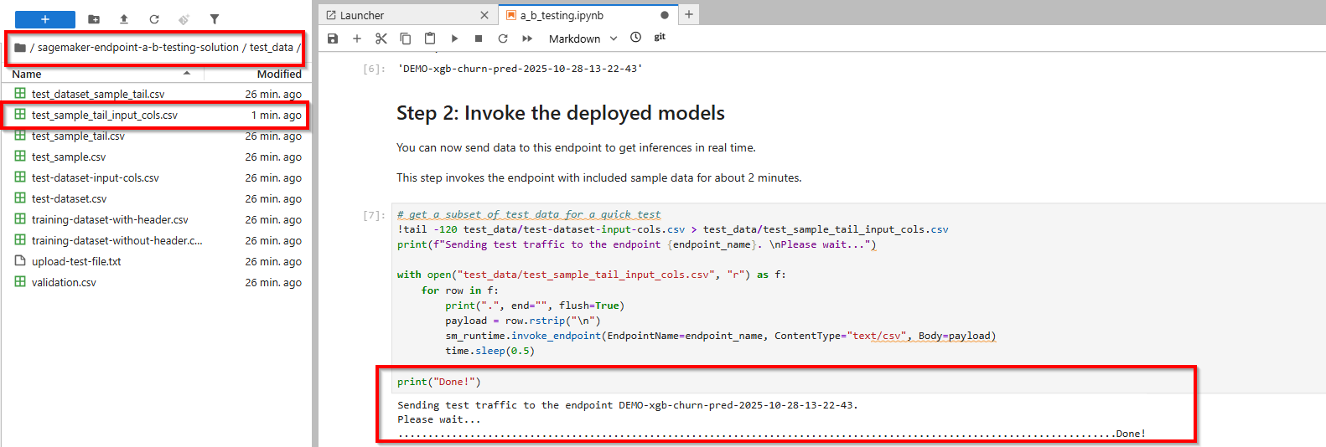Viewport: 1326px width, 447px height.
Task: Select the file test_sample_tail_input_cols.csv
Action: [x=105, y=116]
